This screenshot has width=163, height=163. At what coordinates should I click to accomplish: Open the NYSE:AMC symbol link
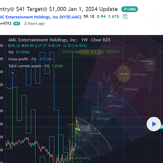[70, 17]
